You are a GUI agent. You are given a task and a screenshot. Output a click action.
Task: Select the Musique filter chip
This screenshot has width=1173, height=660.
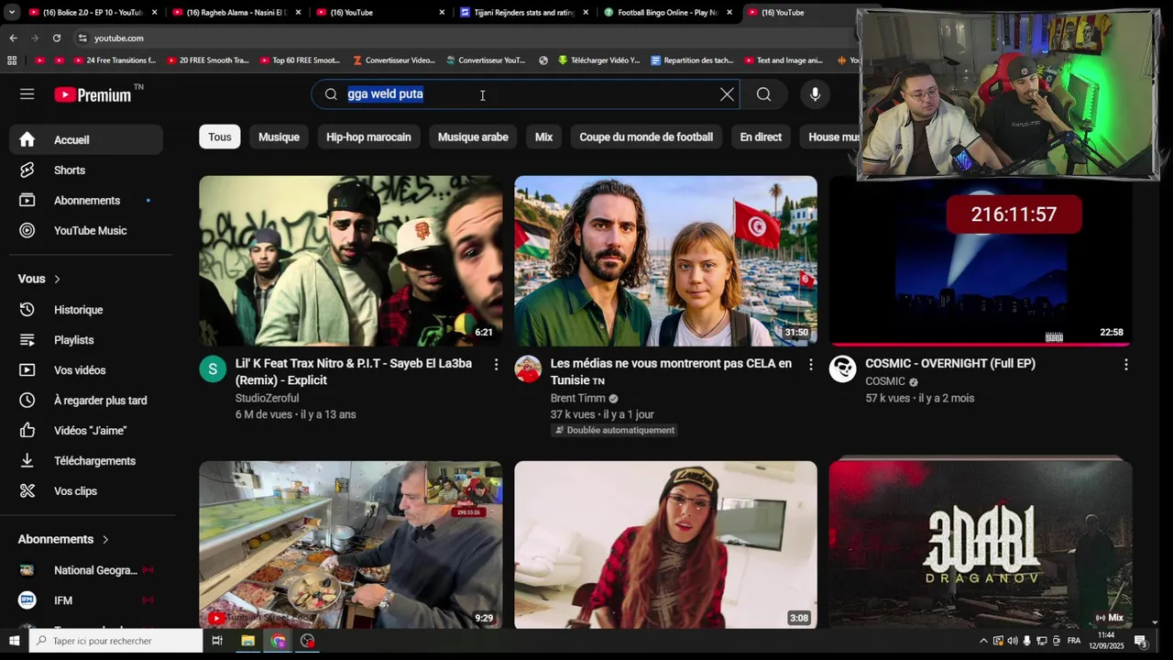point(279,137)
